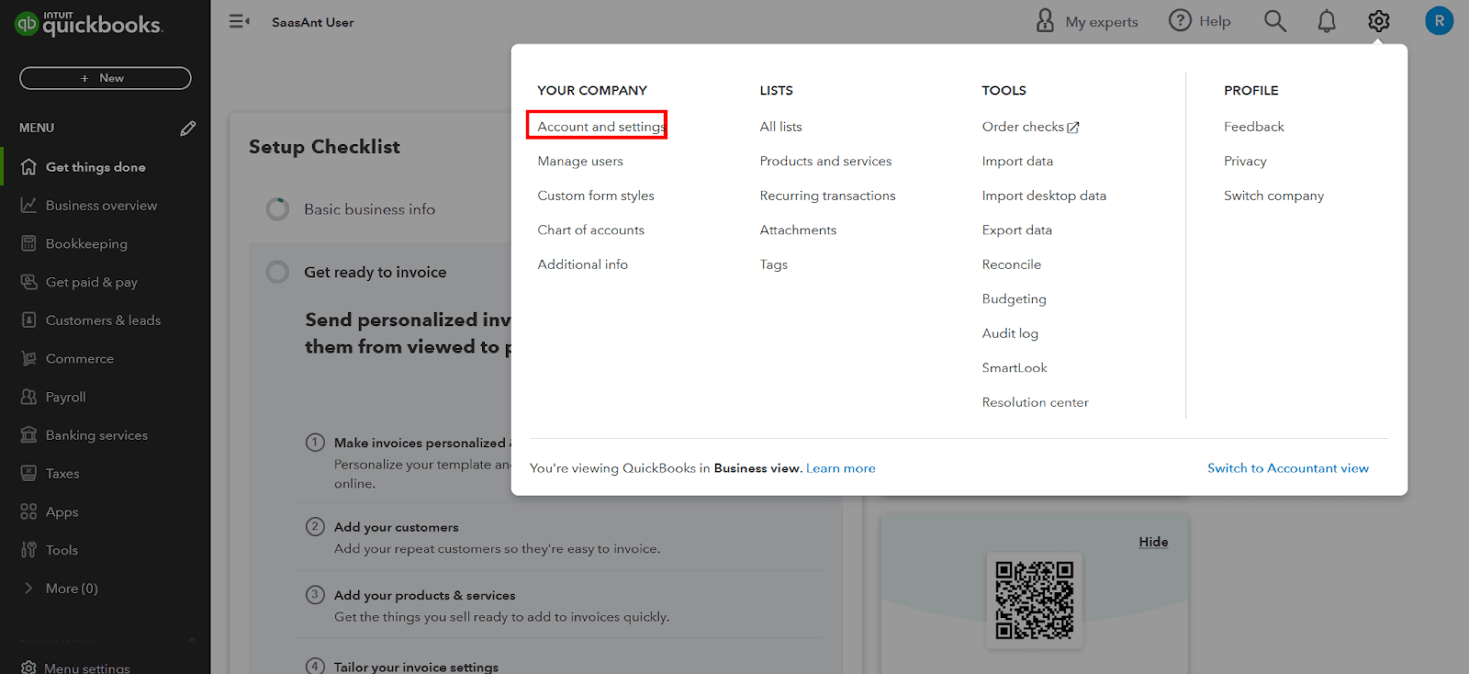
Task: Open Audit log
Action: click(1010, 333)
